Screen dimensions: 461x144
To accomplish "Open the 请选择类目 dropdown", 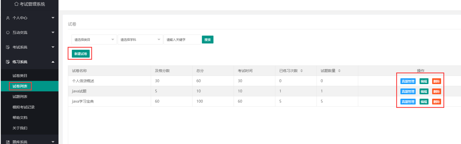I will pos(94,40).
